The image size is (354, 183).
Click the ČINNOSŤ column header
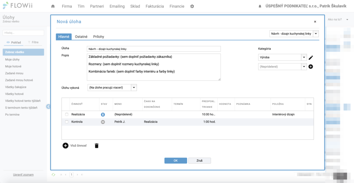pyautogui.click(x=84, y=104)
